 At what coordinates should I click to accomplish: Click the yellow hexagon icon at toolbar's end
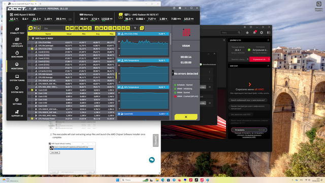(142, 28)
